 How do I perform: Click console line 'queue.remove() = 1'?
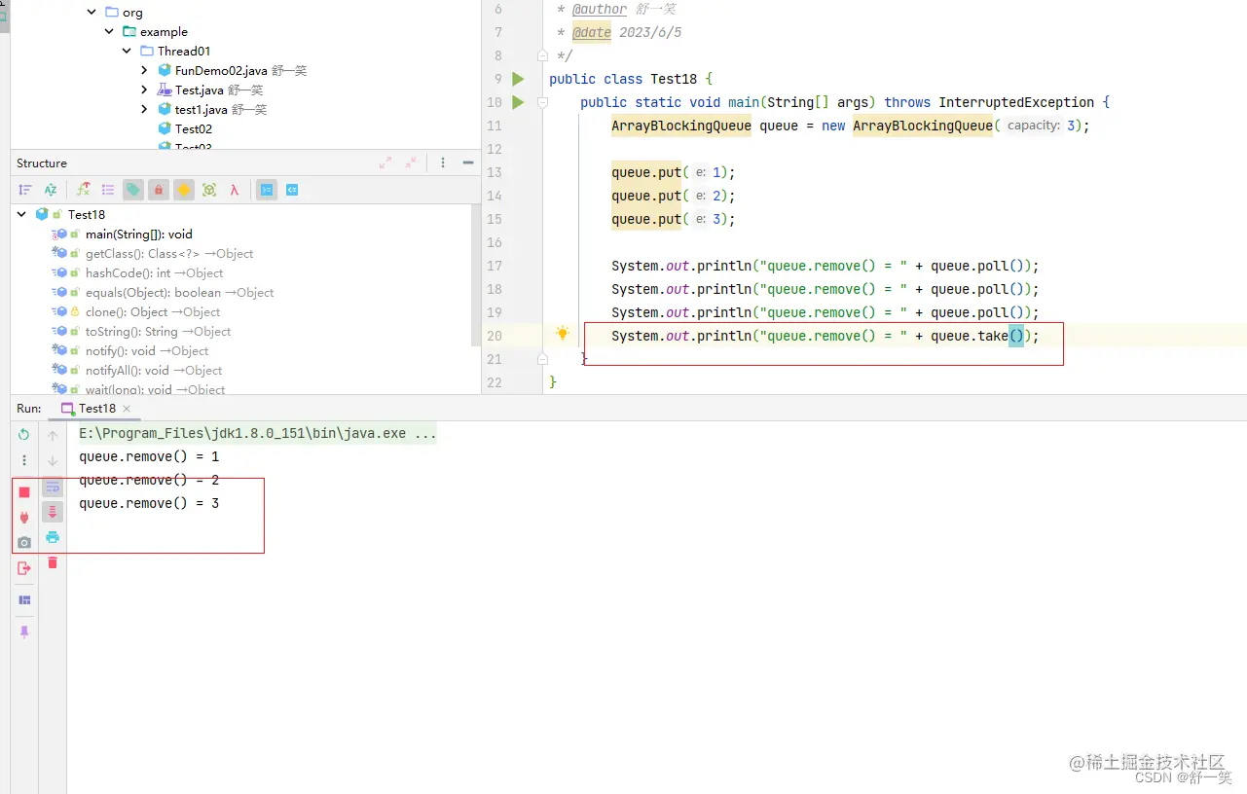coord(149,456)
